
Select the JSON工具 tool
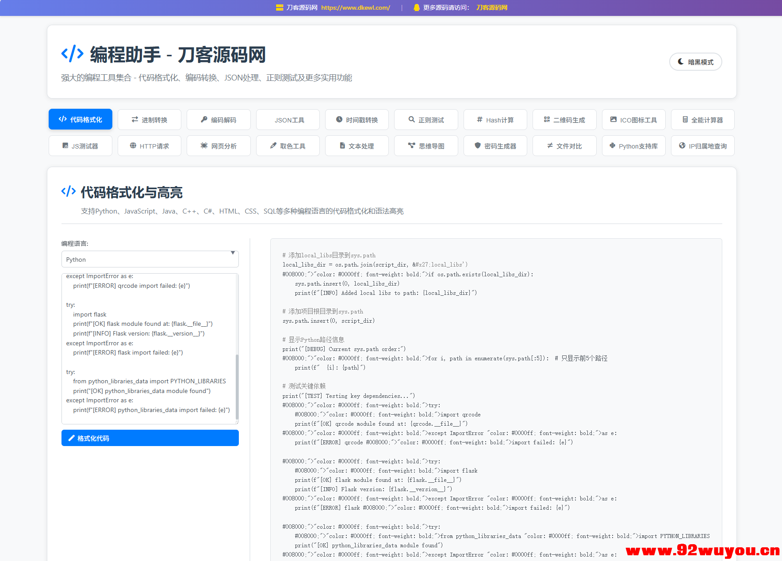287,119
